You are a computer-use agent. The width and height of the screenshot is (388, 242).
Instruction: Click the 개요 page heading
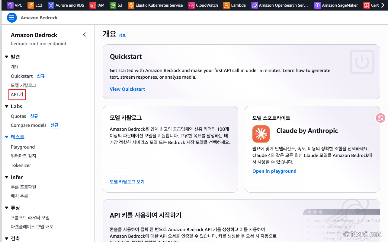click(x=110, y=34)
